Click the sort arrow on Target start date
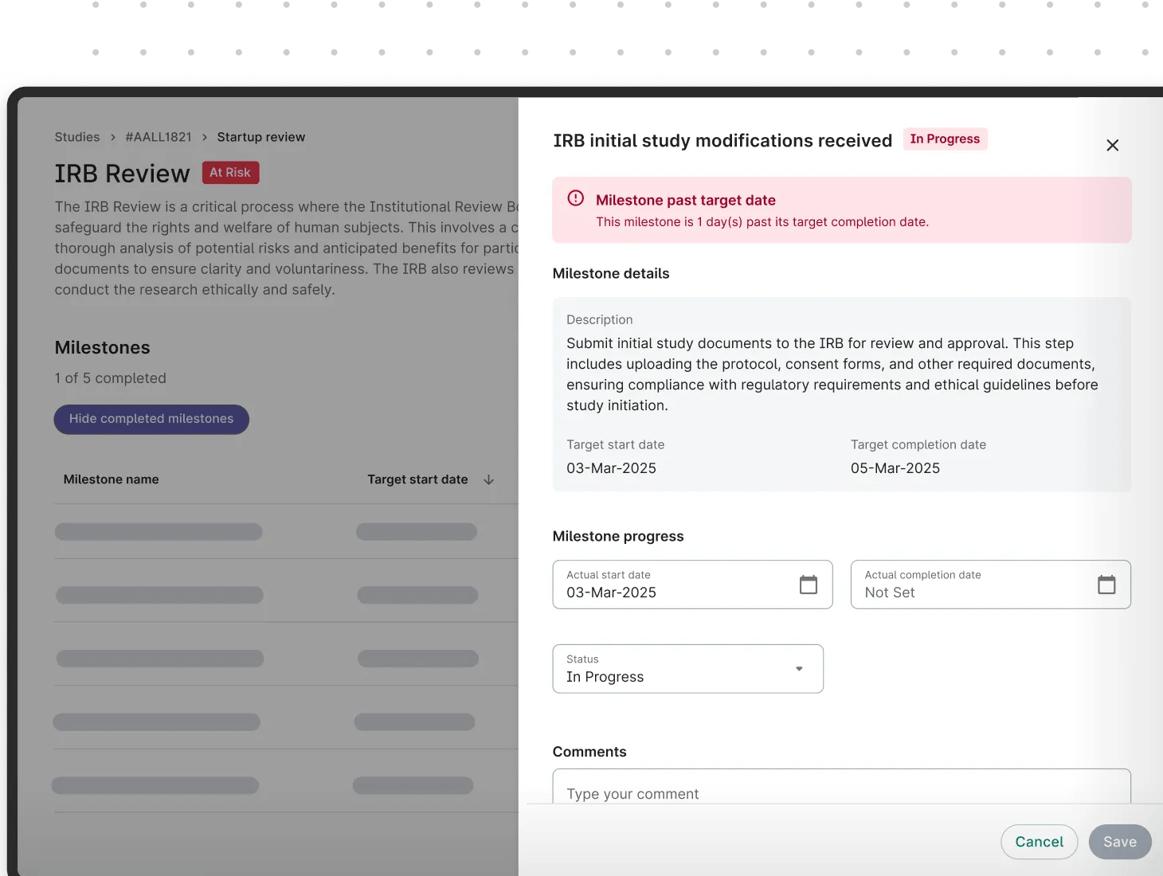 [488, 480]
